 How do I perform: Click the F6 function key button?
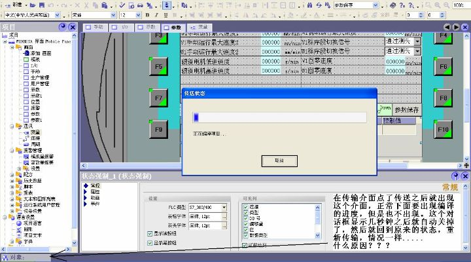coord(442,66)
